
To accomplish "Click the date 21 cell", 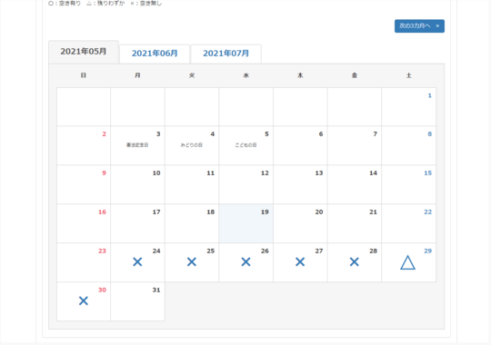I will point(355,223).
